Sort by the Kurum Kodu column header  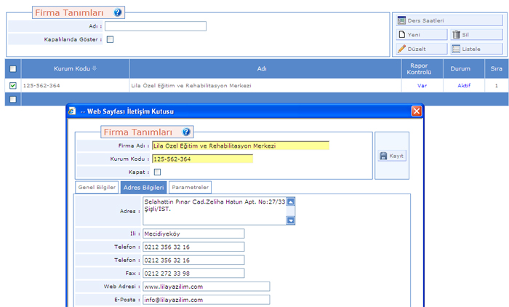tap(75, 68)
